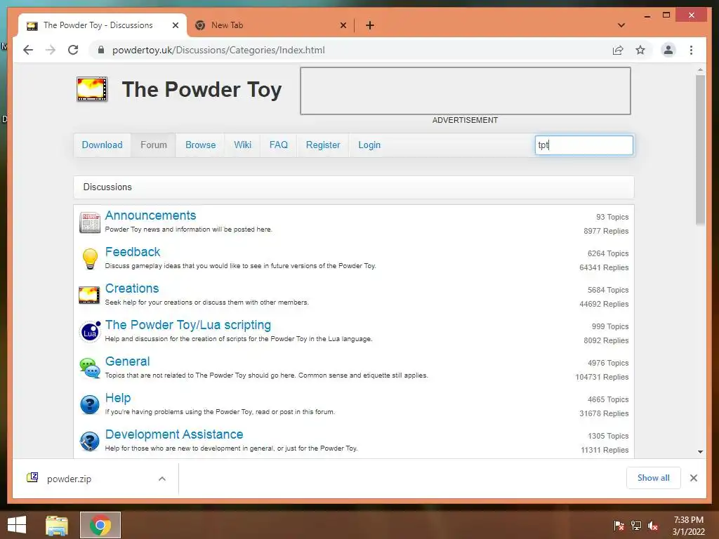Click The Powder Toy header title
The width and height of the screenshot is (719, 539).
point(202,89)
